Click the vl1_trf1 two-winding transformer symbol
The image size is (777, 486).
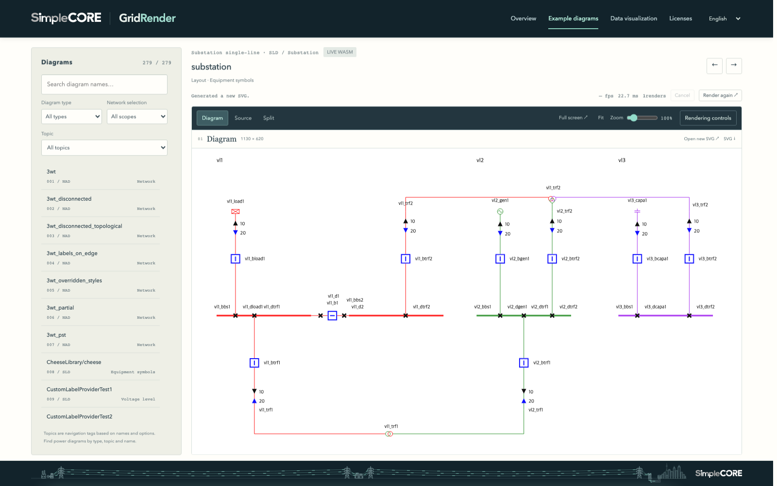(389, 434)
